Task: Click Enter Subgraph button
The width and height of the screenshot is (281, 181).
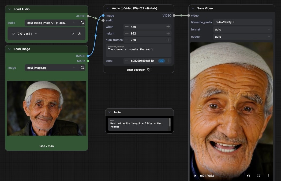Action: pos(138,70)
